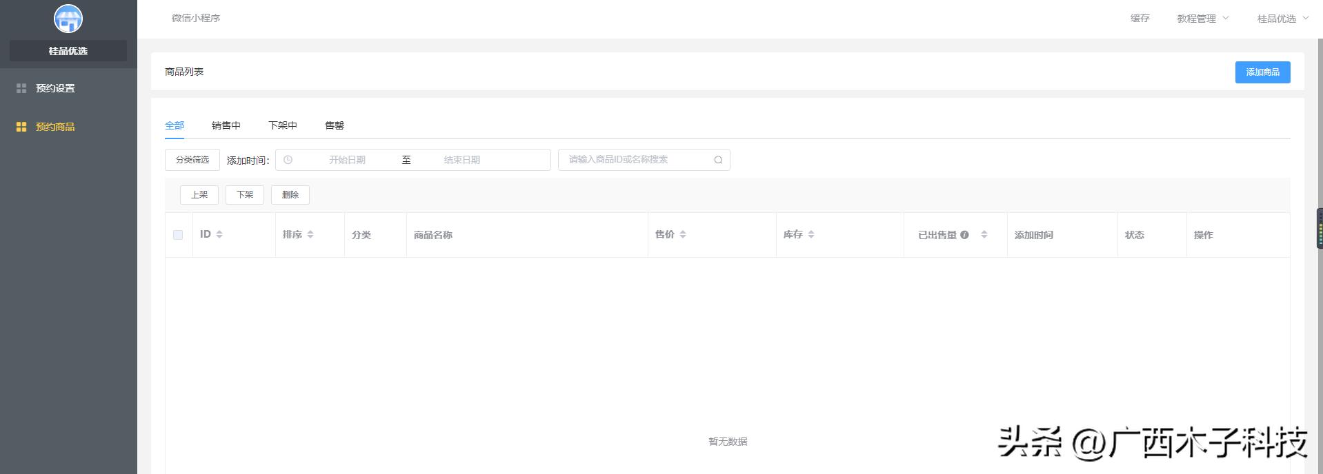Toggle the select-all checkbox in table header
This screenshot has width=1323, height=474.
178,235
